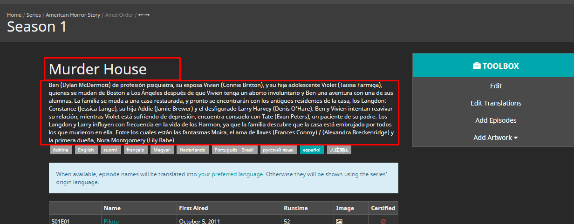574x224 pixels.
Task: Switch overview language to Magyar
Action: point(163,150)
